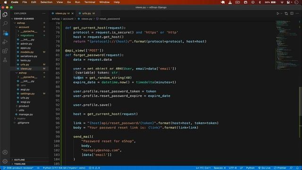Open asgi.py in the explorer
302x170 pixels.
pos(25,89)
